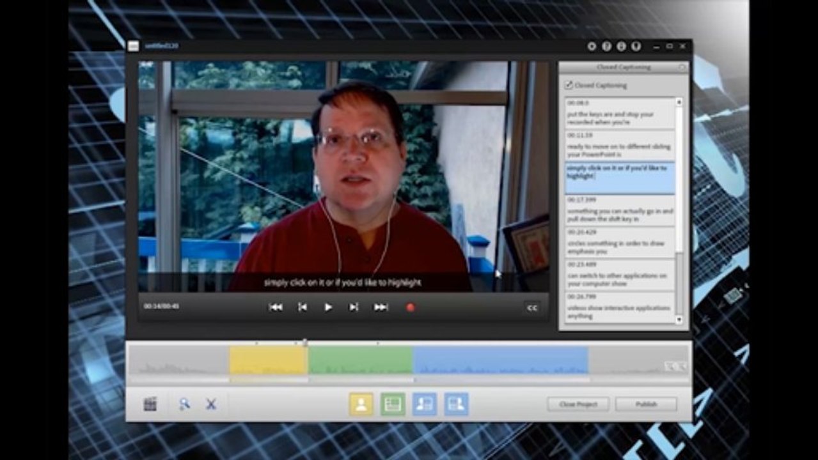Click the caption list scrollbar thumb
Image resolution: width=818 pixels, height=460 pixels.
click(x=679, y=180)
